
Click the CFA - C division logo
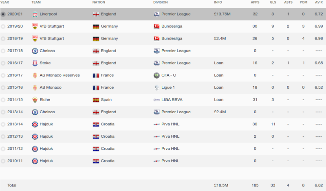156,75
